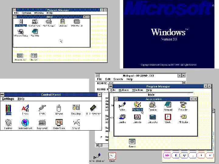The height and width of the screenshot is (164, 219).
Task: Open Mouse settings in Control Panel
Action: [59, 110]
